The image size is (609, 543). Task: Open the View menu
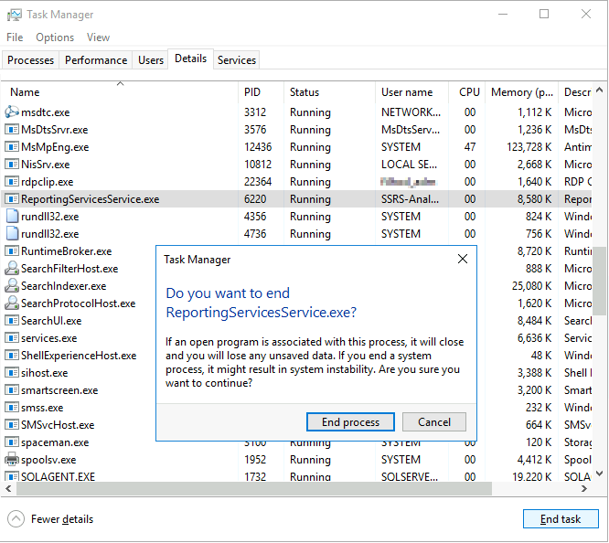[x=98, y=37]
